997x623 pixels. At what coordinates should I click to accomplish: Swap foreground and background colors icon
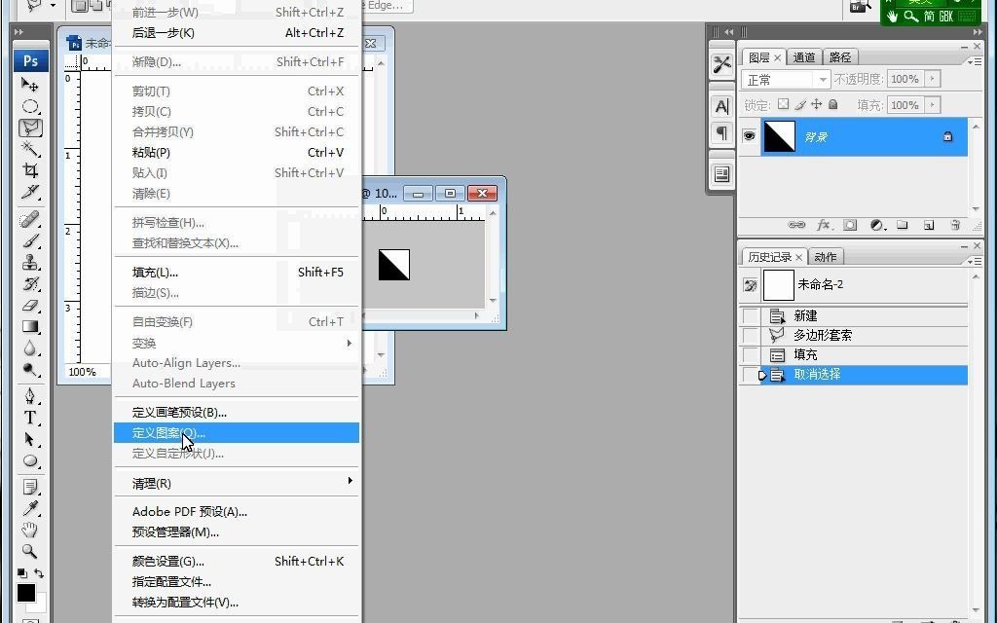click(x=38, y=572)
